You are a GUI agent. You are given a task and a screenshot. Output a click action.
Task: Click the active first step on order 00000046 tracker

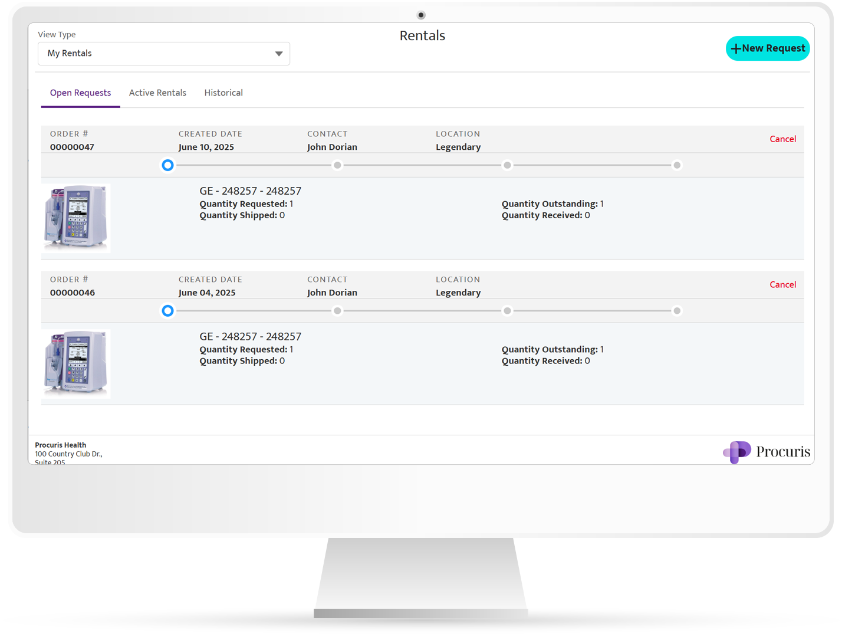point(168,311)
